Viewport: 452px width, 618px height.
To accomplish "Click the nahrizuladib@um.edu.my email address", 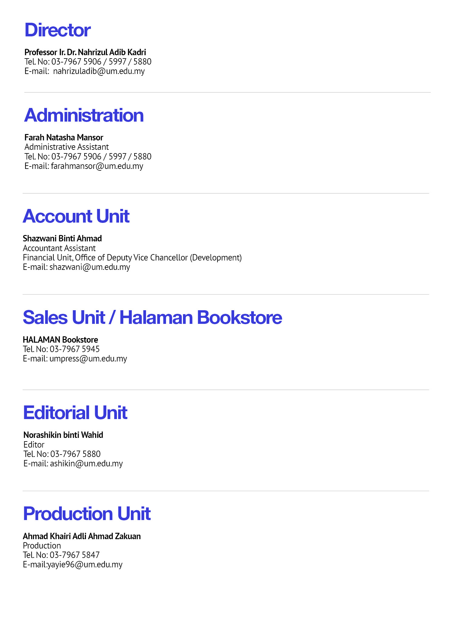I will tap(99, 71).
